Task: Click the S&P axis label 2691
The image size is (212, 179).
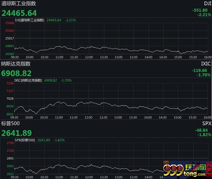Action: pos(10,158)
